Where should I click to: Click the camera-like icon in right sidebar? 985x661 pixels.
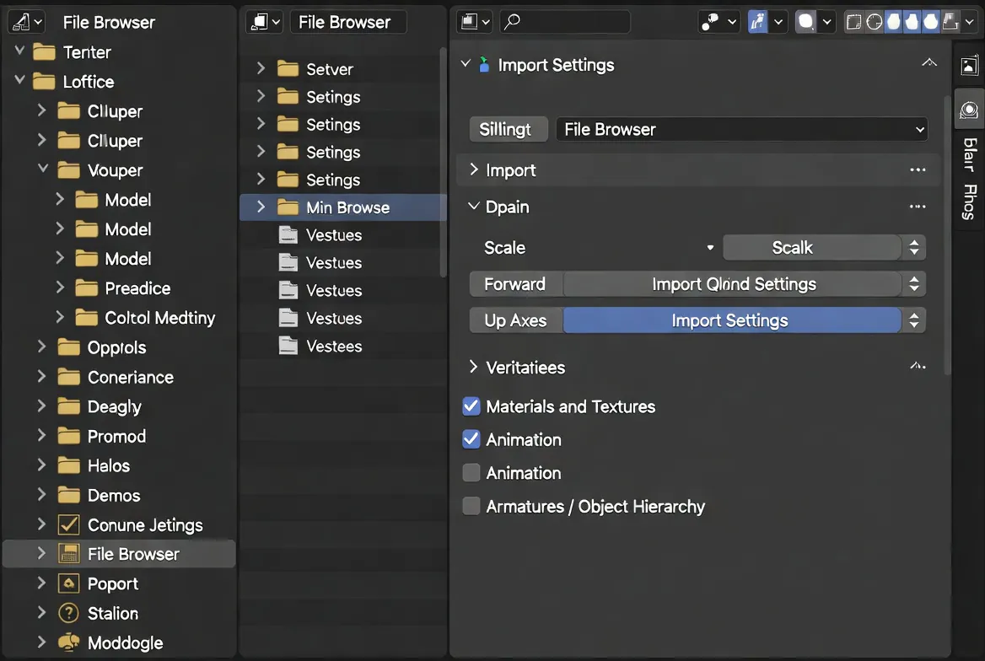[969, 110]
